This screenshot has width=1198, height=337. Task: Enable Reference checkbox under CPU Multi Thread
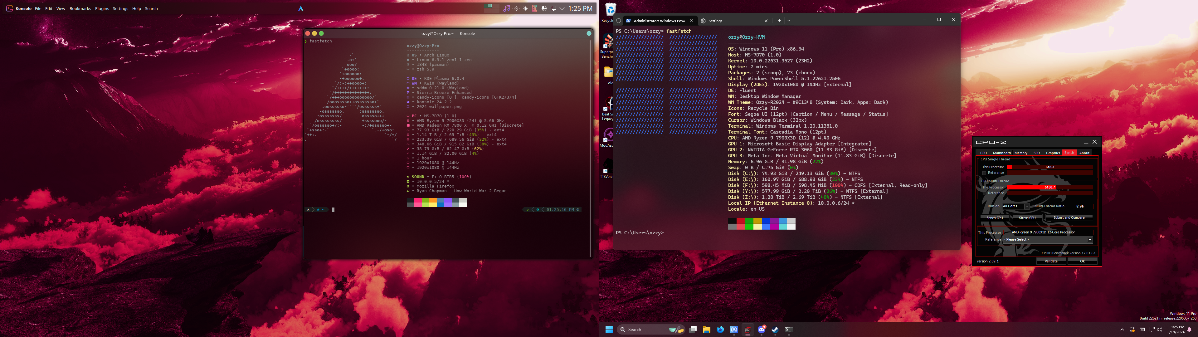[x=984, y=193]
